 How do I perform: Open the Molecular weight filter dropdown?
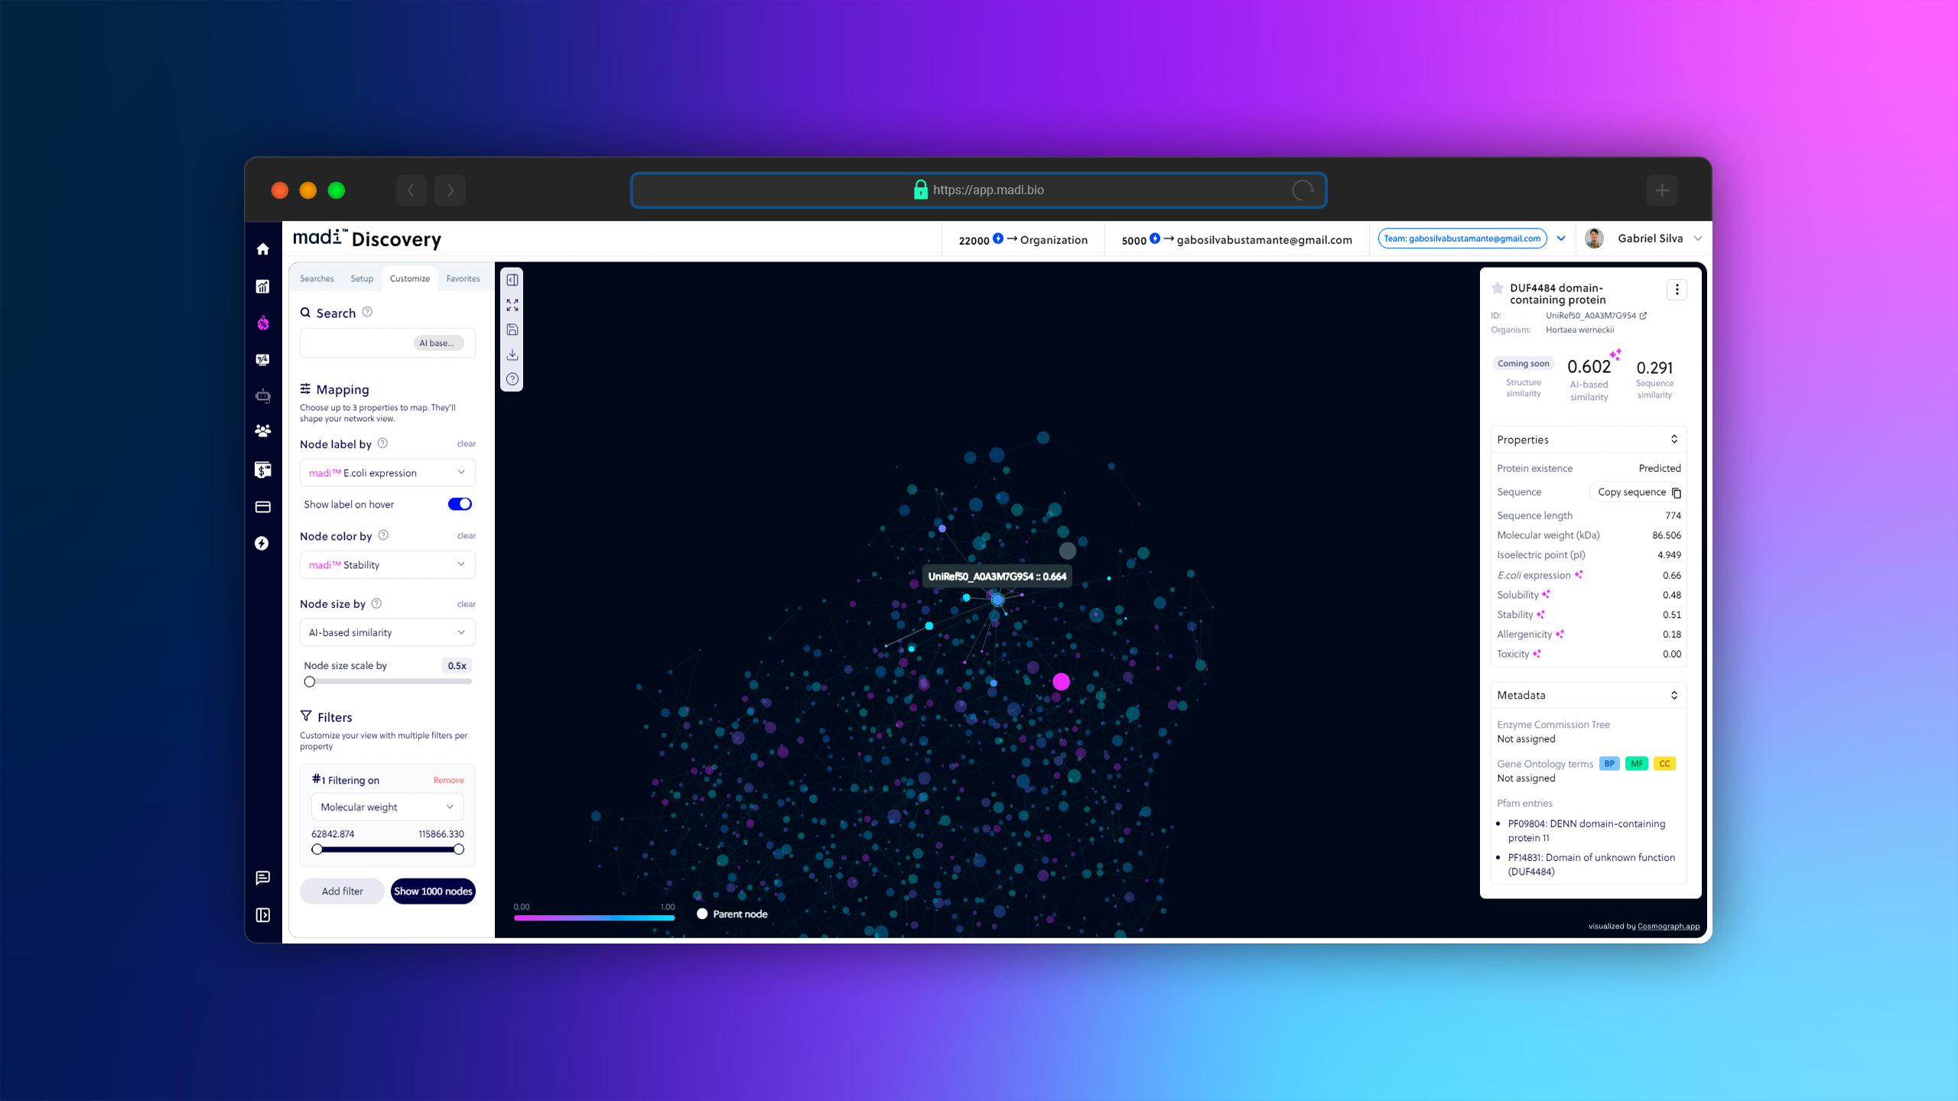tap(387, 807)
